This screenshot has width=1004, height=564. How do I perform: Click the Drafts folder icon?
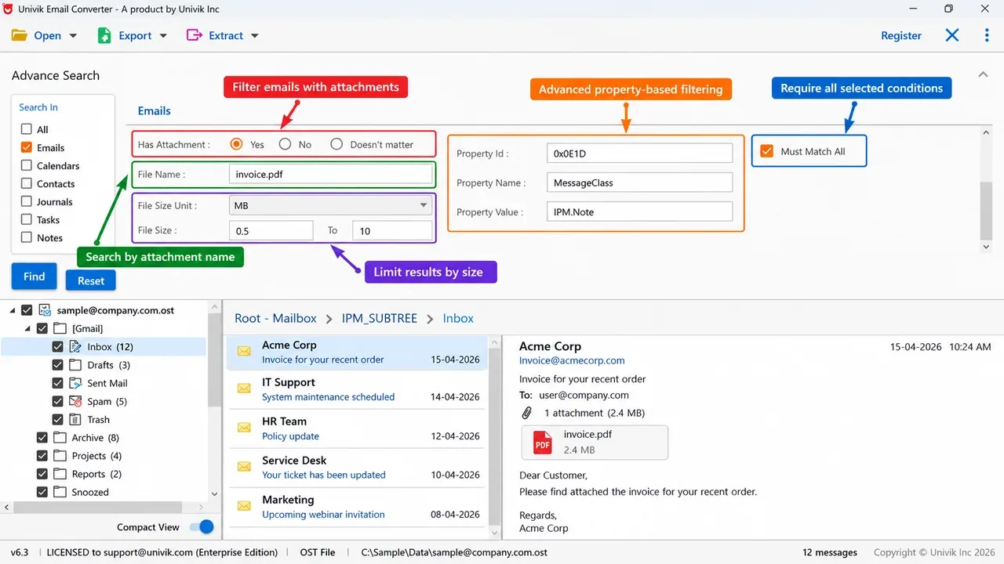coord(75,365)
